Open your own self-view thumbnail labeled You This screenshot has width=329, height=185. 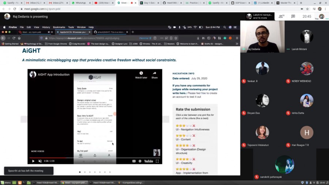[321, 16]
